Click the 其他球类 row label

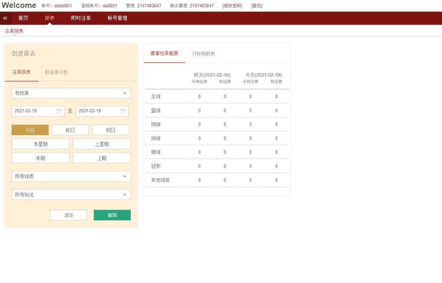(x=161, y=180)
